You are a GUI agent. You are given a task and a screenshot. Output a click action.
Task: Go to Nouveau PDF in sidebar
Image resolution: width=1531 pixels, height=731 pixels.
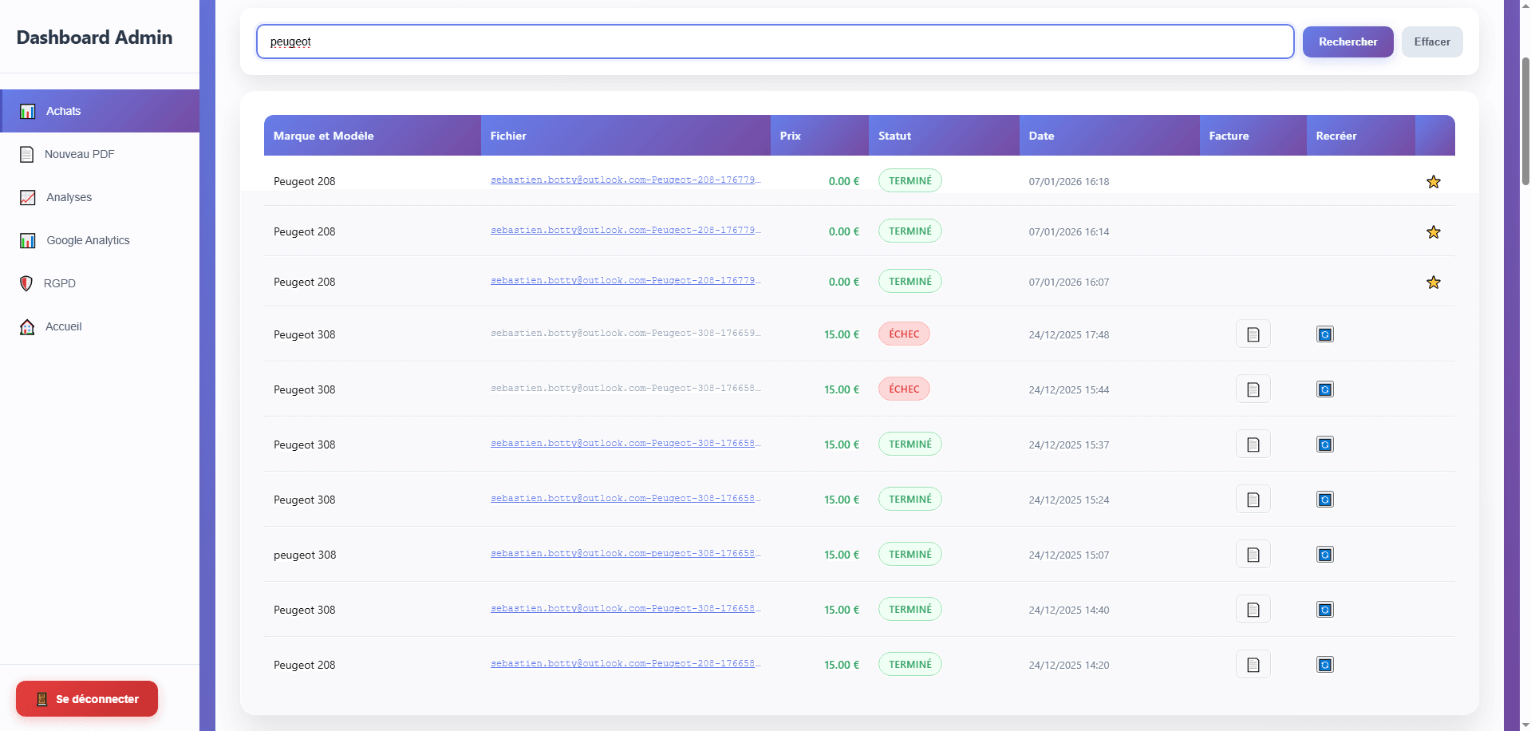[100, 154]
